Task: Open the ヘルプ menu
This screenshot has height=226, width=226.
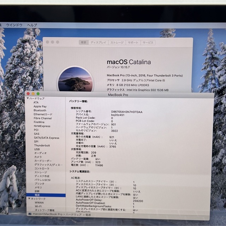Action: [32, 25]
